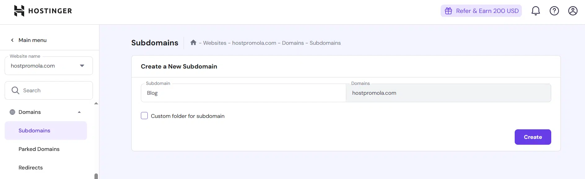The height and width of the screenshot is (179, 585).
Task: Click Subdomains breadcrumb entry
Action: (x=325, y=43)
